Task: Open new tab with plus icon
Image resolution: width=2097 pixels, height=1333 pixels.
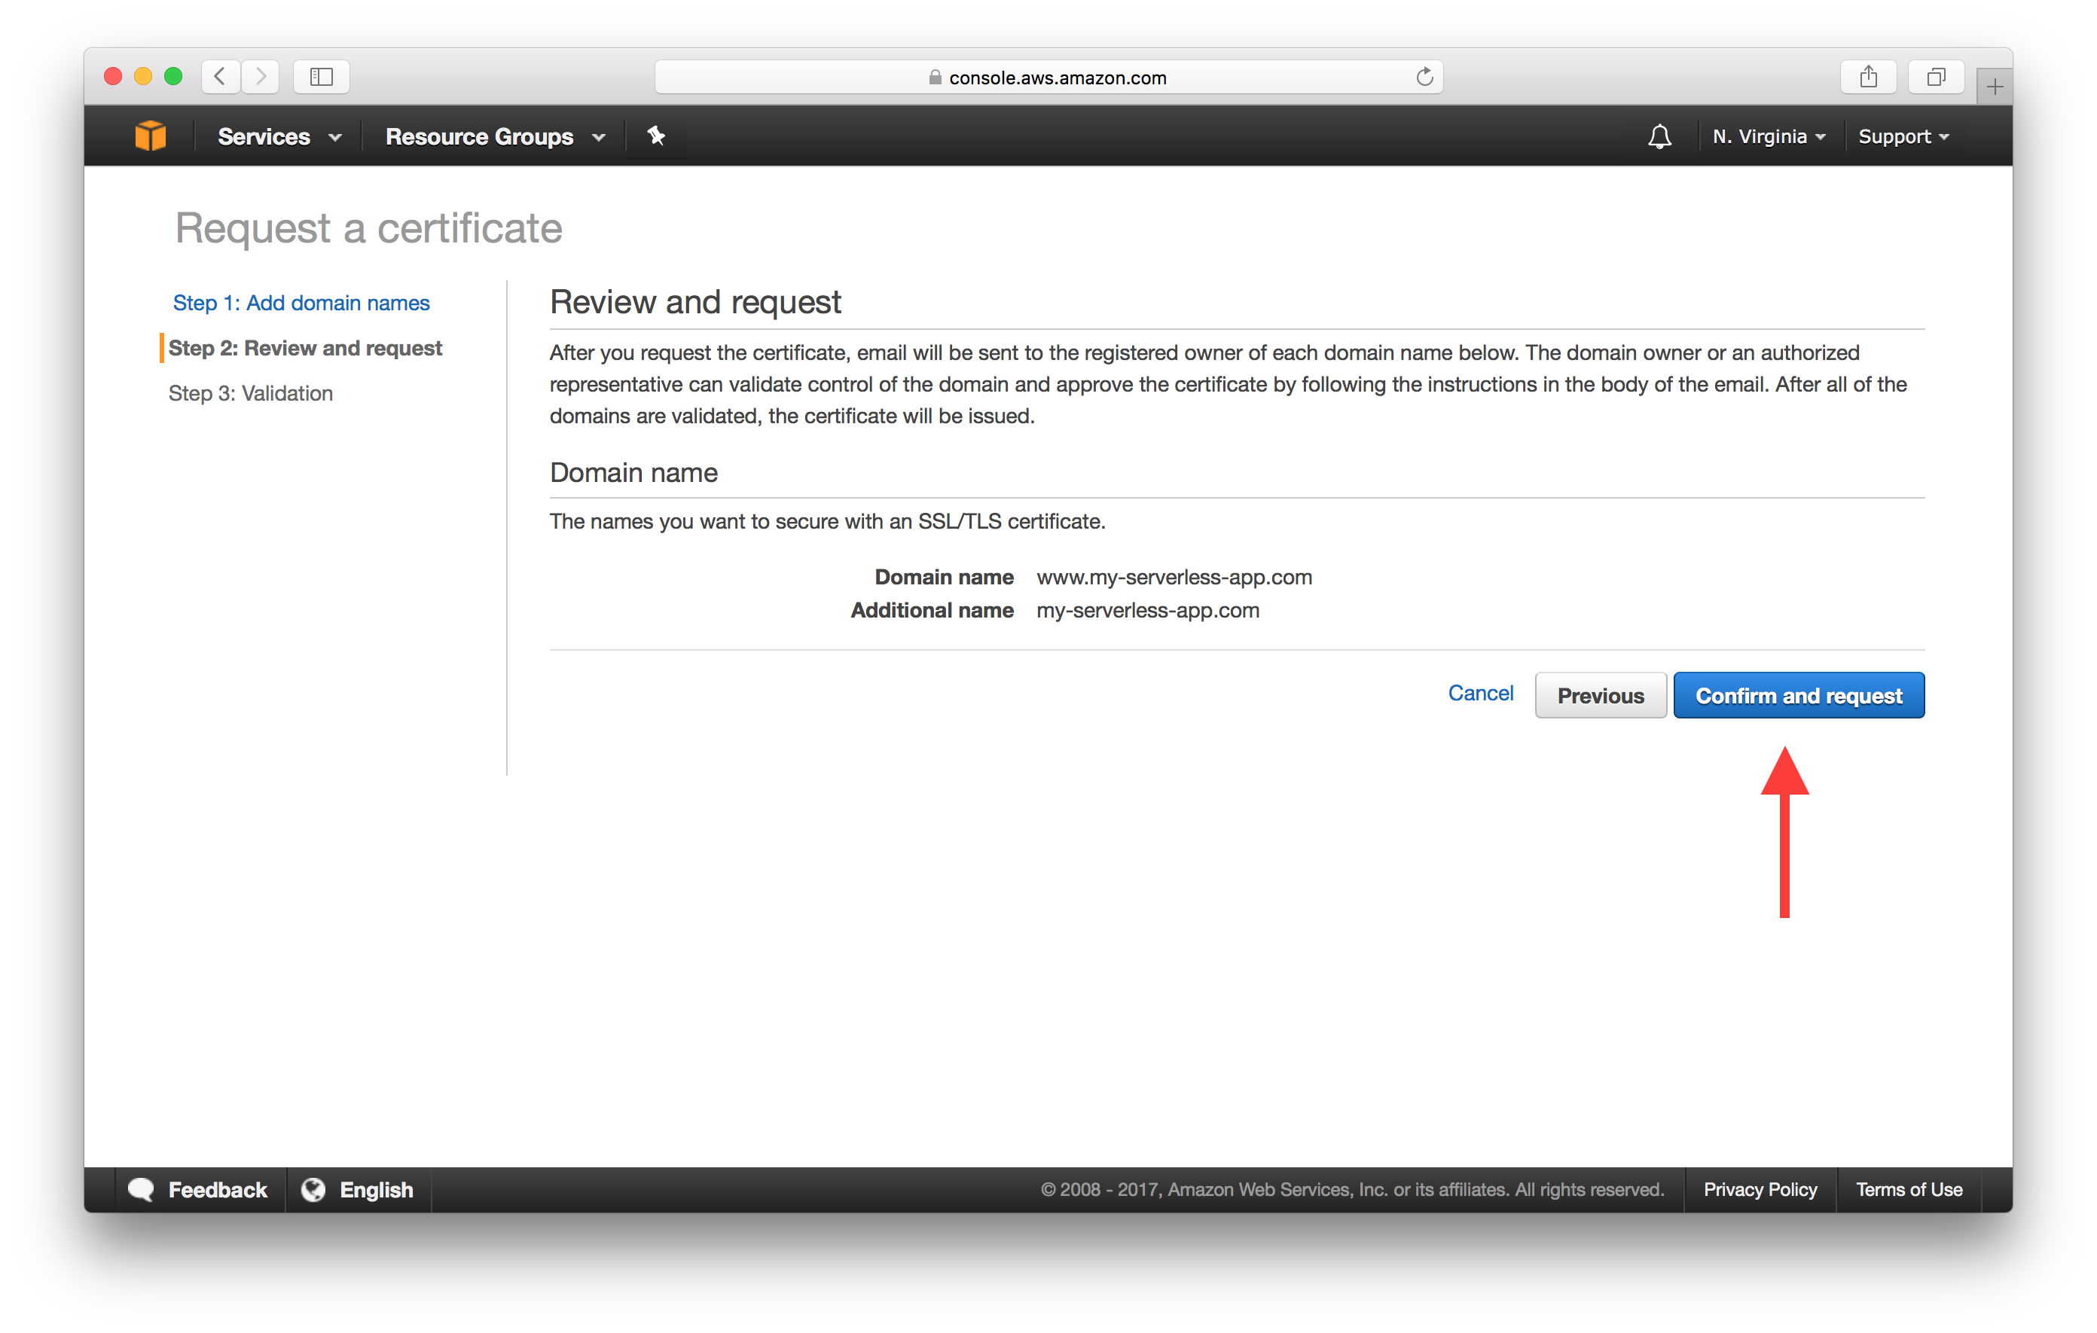Action: point(1995,86)
